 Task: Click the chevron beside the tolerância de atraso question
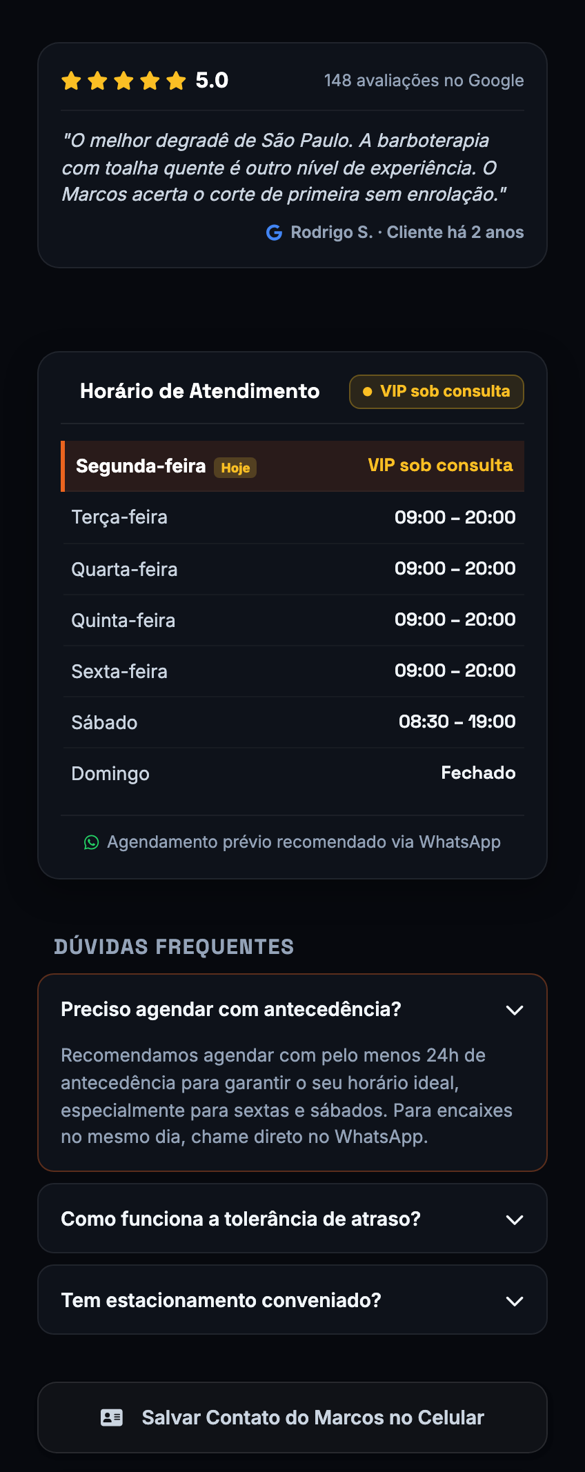(x=515, y=1220)
